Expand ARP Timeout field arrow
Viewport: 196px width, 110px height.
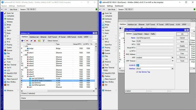[x=173, y=61]
